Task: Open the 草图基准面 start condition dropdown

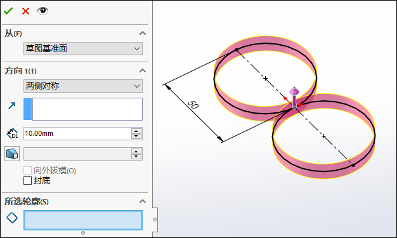Action: pos(83,48)
